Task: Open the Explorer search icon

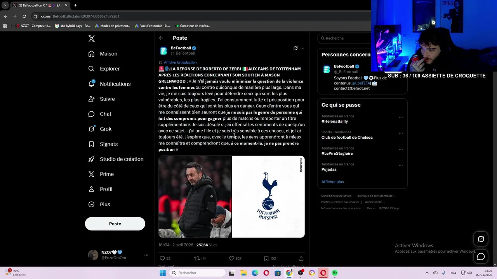Action: pyautogui.click(x=91, y=69)
